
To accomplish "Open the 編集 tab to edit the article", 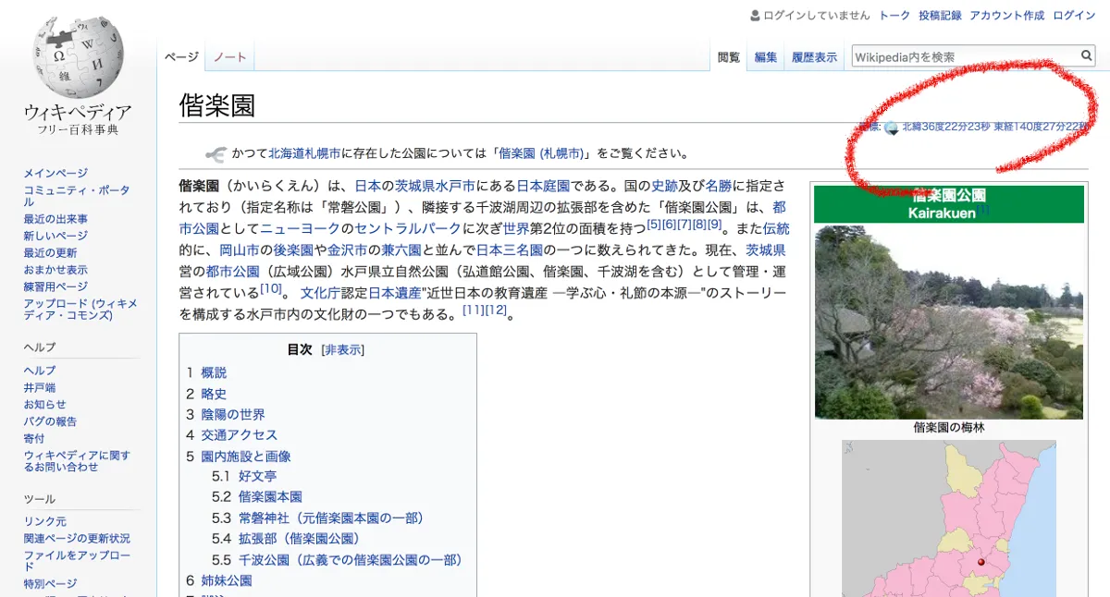I will [x=764, y=55].
